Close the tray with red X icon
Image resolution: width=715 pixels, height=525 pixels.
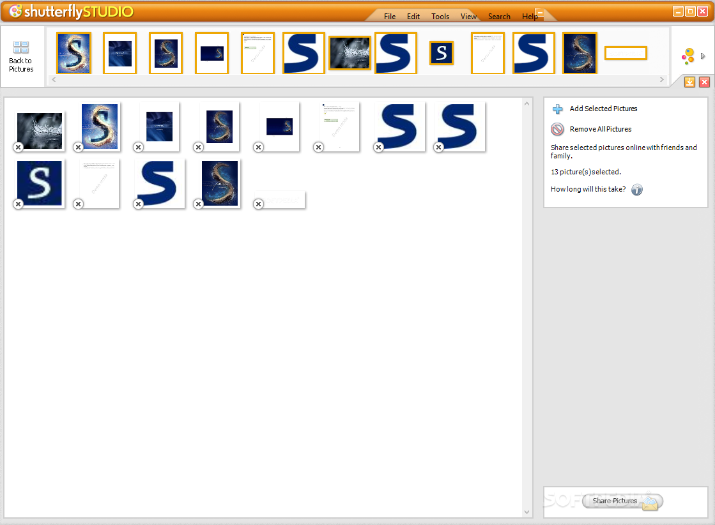click(704, 82)
